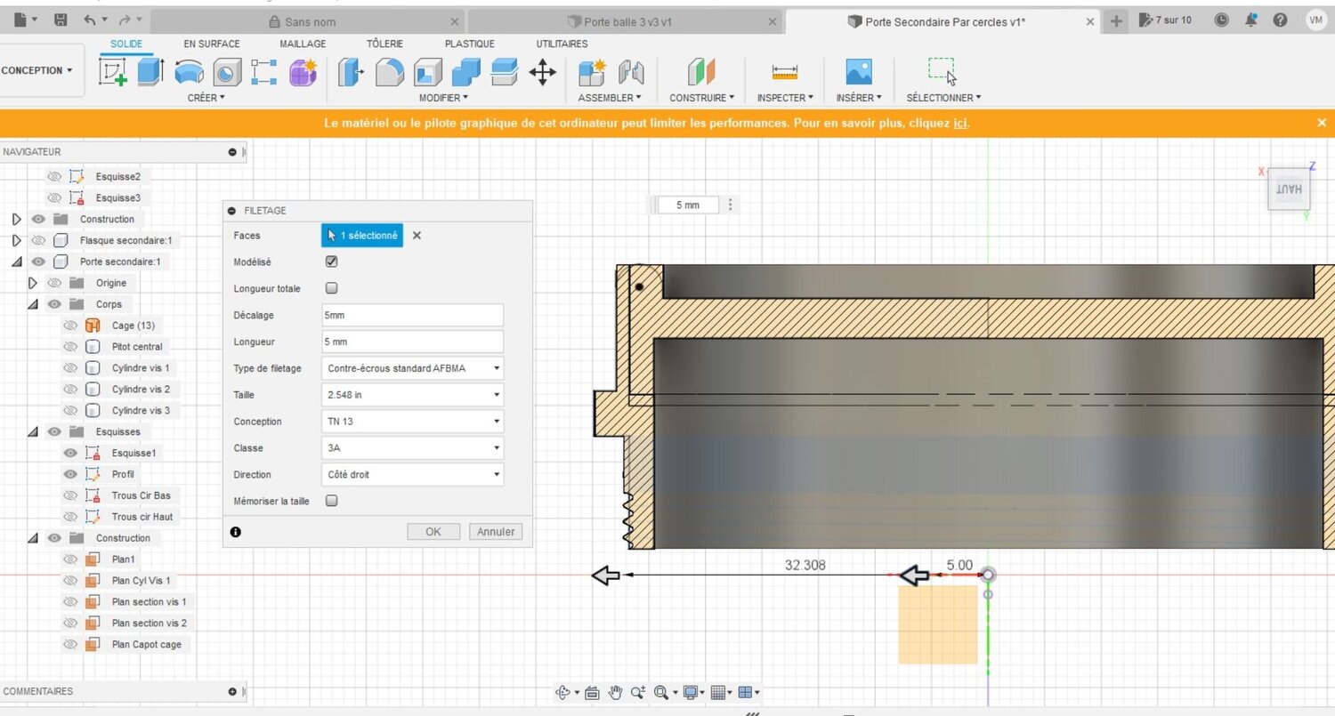Click the 'ici' link in warning banner
The image size is (1335, 716).
pyautogui.click(x=960, y=124)
